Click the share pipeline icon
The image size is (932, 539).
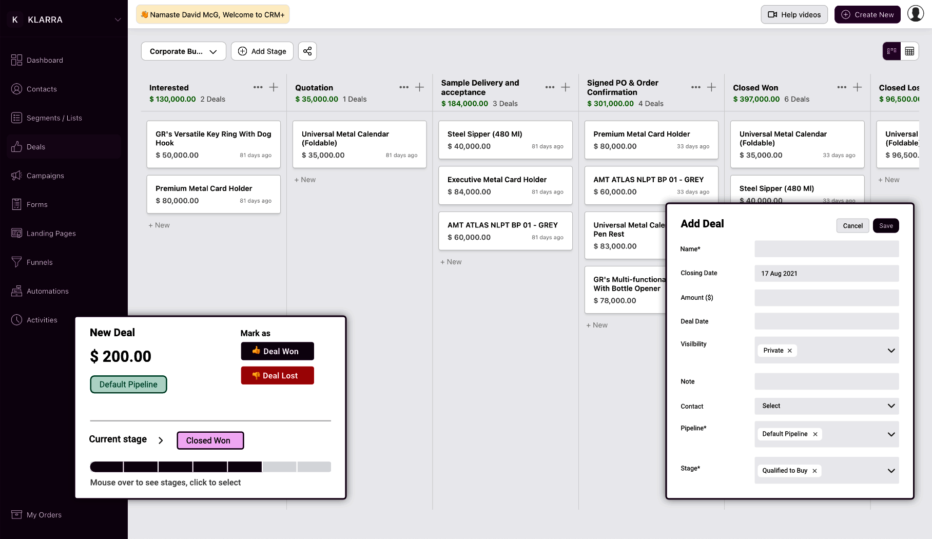coord(307,51)
